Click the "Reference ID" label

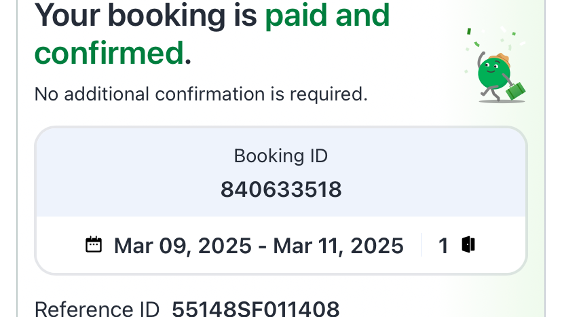pyautogui.click(x=96, y=310)
